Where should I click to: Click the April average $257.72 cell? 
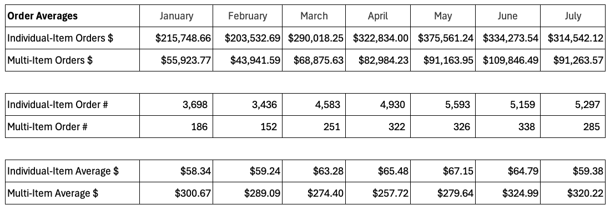click(x=378, y=193)
